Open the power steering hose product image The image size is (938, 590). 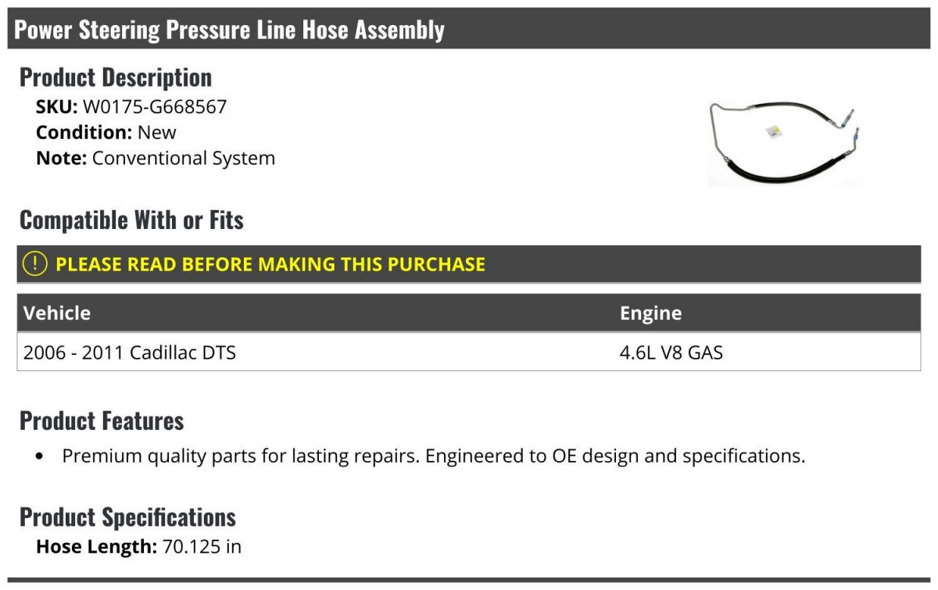pyautogui.click(x=784, y=142)
